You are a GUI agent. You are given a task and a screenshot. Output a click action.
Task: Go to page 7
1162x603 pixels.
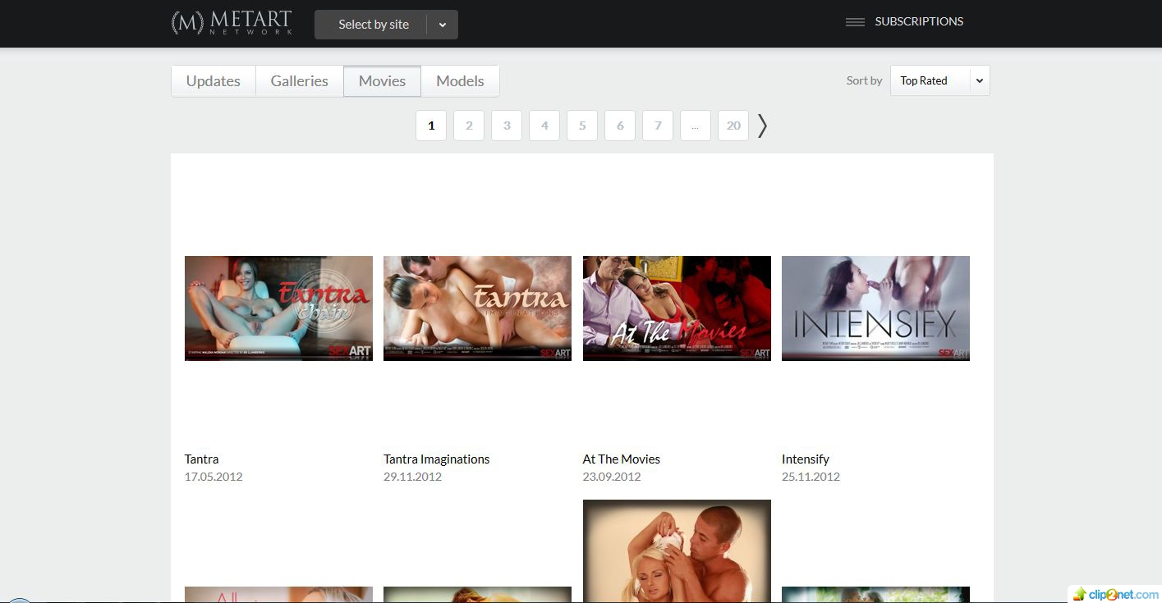(658, 126)
